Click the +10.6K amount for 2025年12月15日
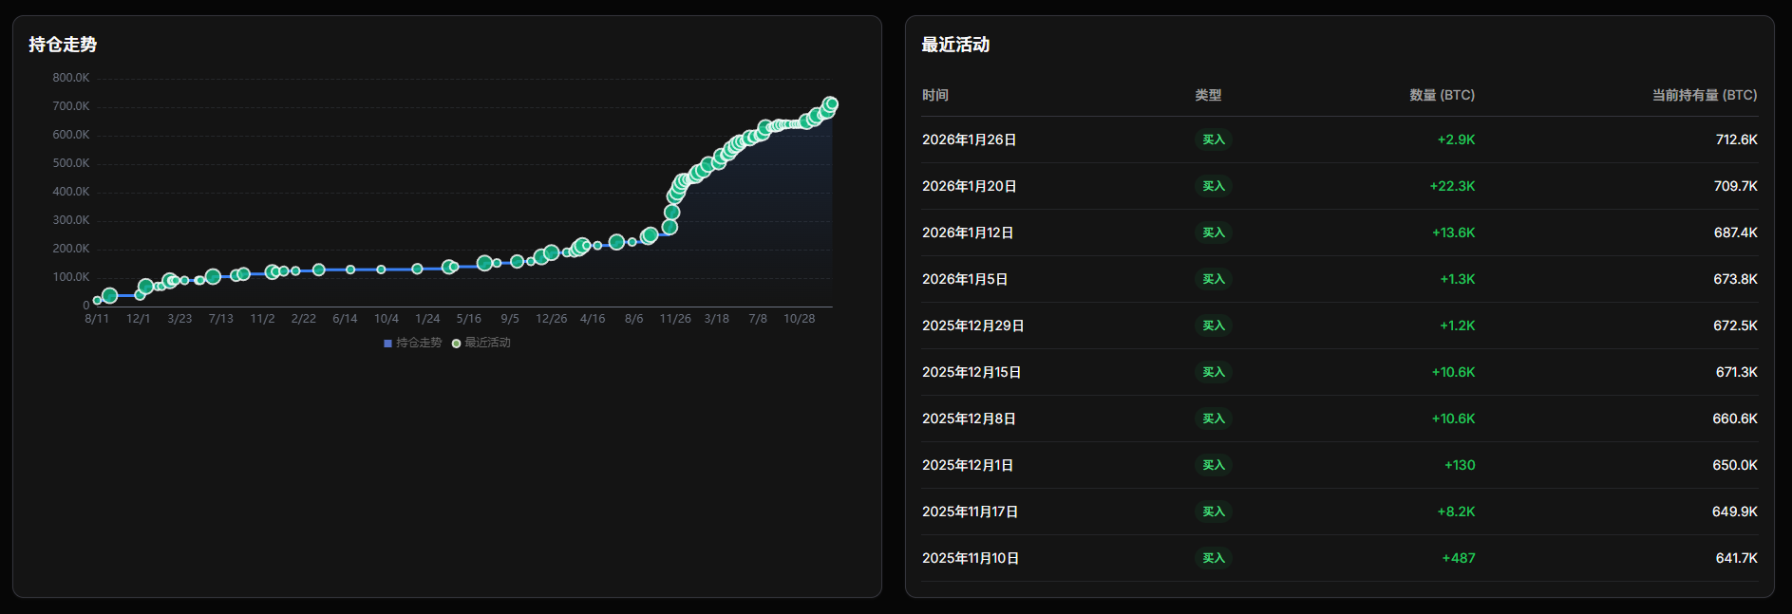Viewport: 1792px width, 614px height. (1453, 372)
